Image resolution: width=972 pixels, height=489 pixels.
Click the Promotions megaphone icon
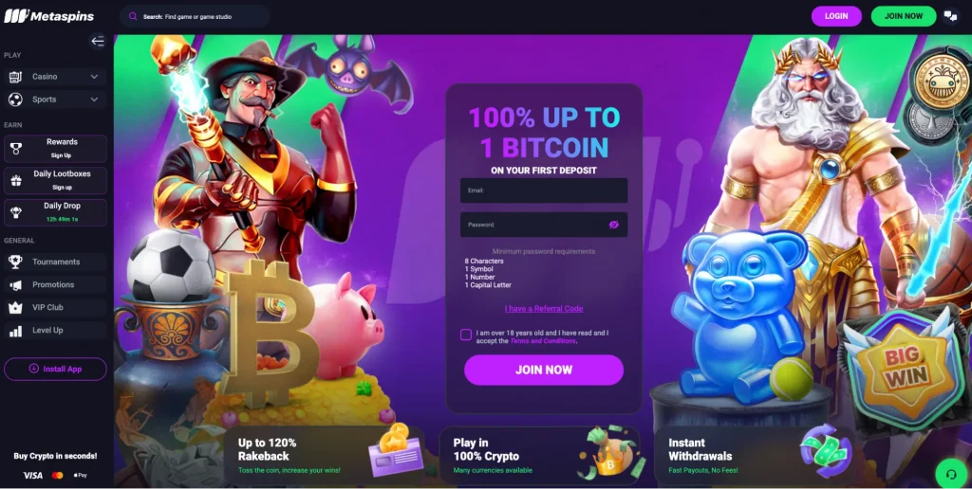[15, 284]
